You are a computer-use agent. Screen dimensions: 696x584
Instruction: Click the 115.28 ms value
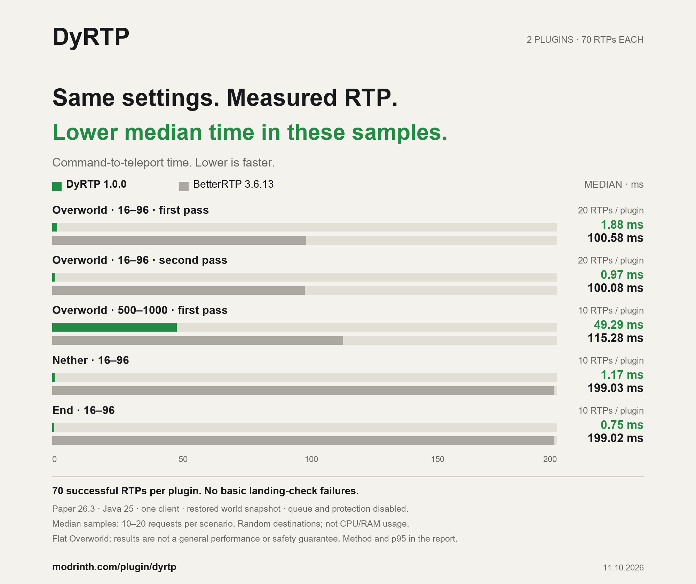pos(616,338)
